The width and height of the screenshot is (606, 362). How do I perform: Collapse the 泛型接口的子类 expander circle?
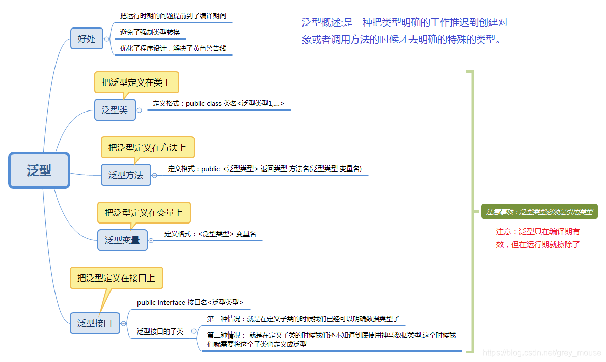[194, 331]
